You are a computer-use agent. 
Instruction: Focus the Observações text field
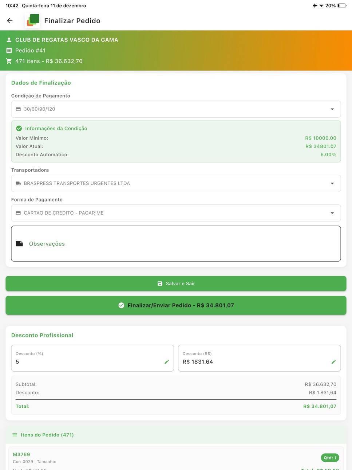[176, 244]
